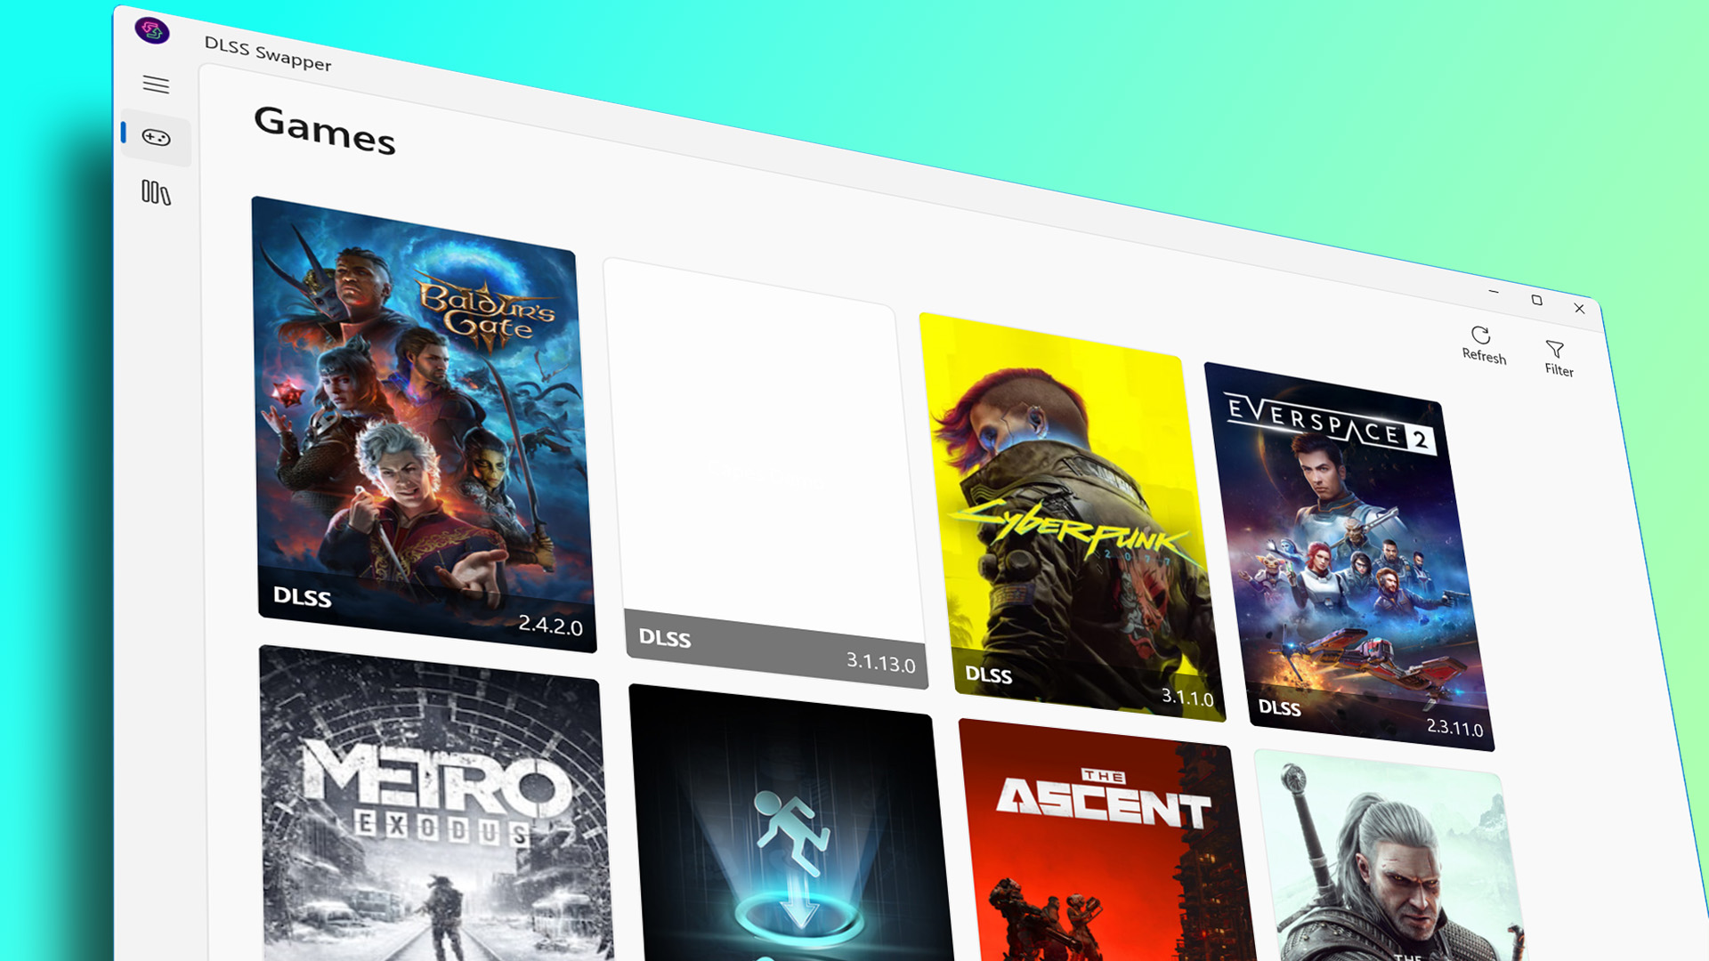Click DLSS version 2.4.2.0 on Baldur's Gate
Viewport: 1709px width, 961px height.
[x=550, y=625]
